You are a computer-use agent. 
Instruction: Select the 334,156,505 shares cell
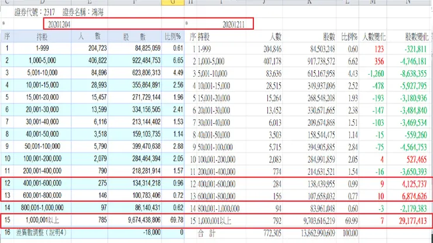coord(146,109)
